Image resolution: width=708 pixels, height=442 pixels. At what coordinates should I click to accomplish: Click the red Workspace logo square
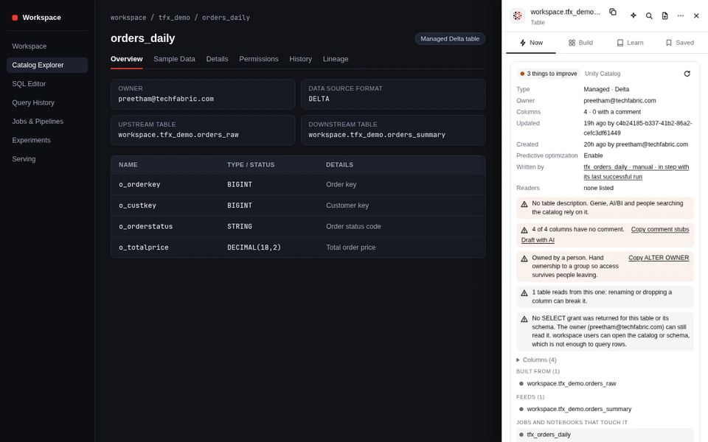[15, 18]
